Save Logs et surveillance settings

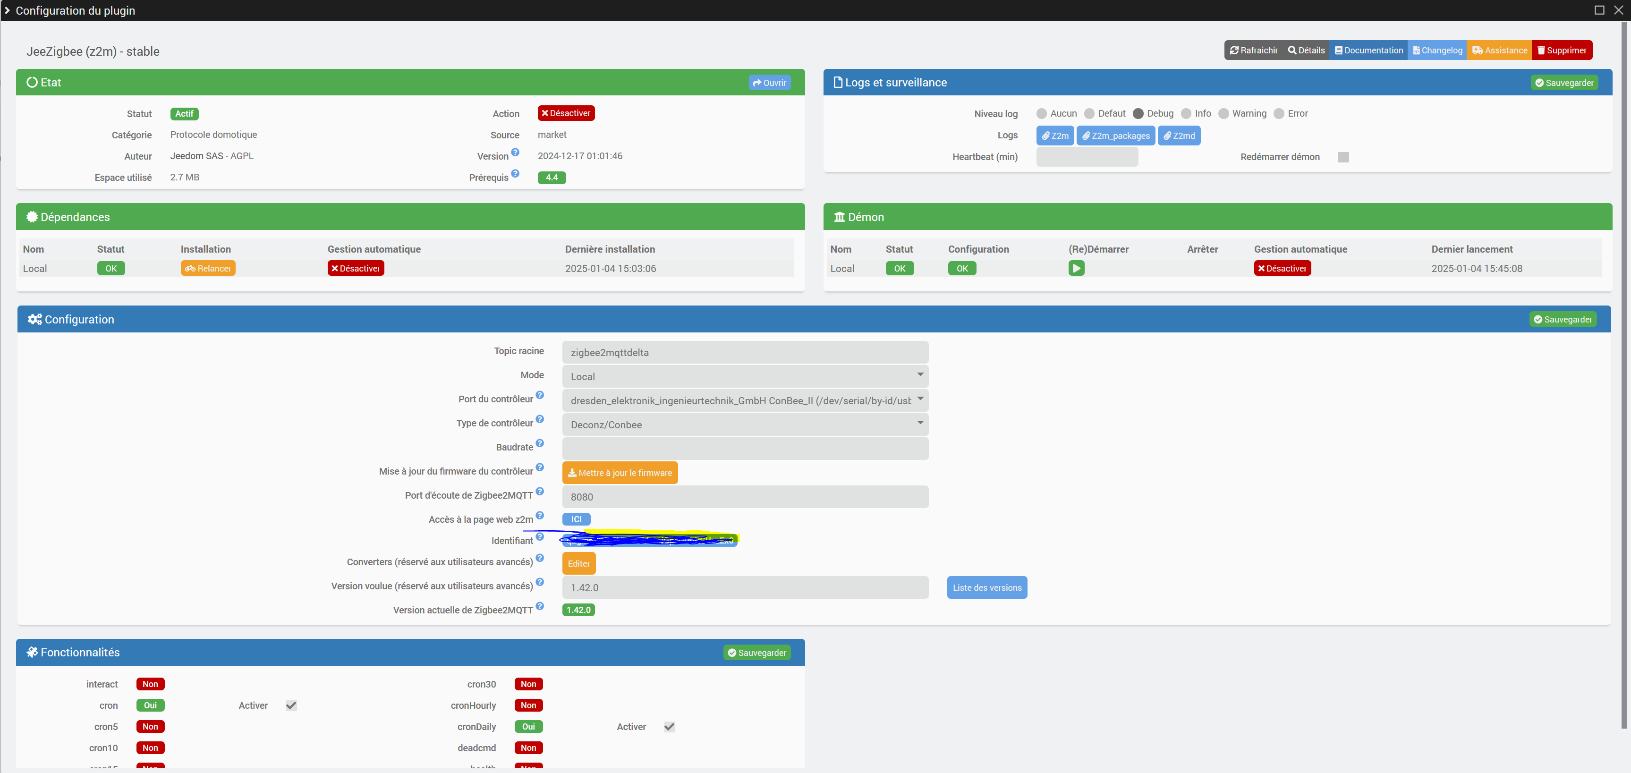pos(1564,83)
